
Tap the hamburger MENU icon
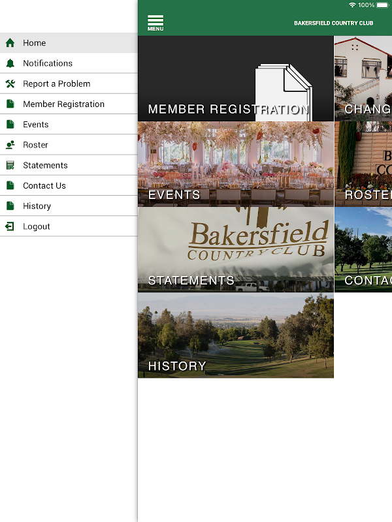(155, 23)
